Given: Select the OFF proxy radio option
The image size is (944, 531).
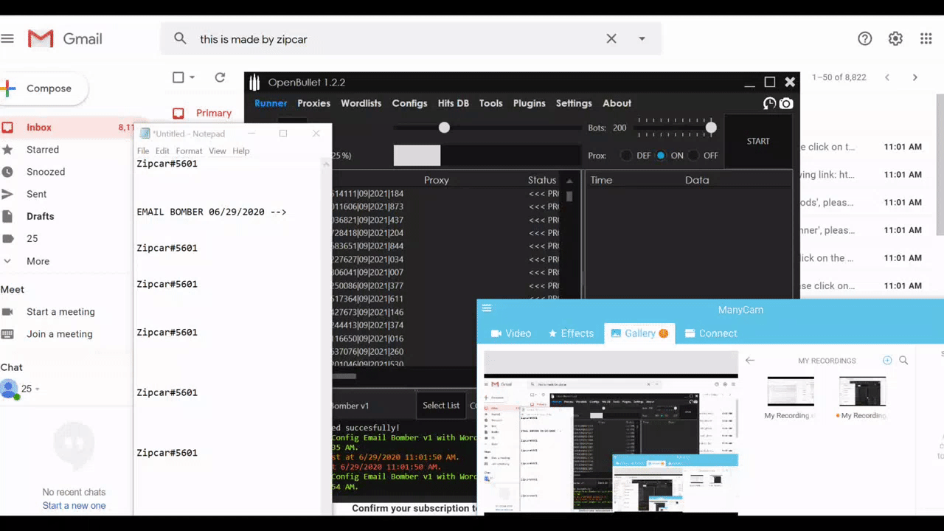Looking at the screenshot, I should pos(694,156).
